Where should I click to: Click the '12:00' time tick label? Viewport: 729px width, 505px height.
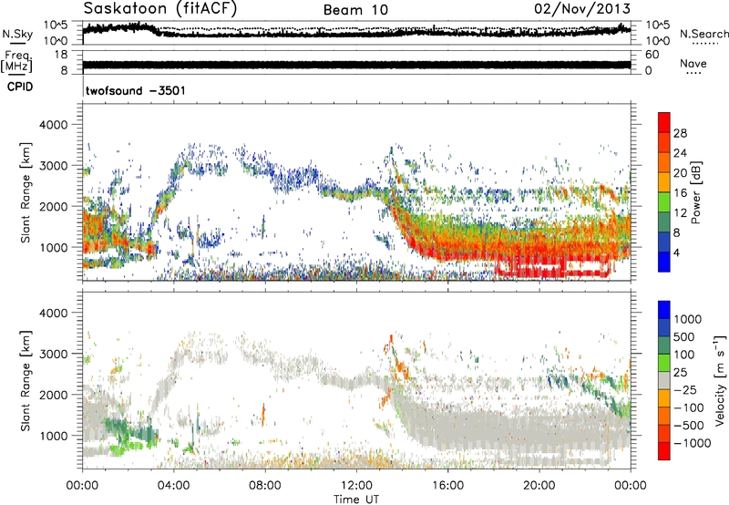click(356, 486)
